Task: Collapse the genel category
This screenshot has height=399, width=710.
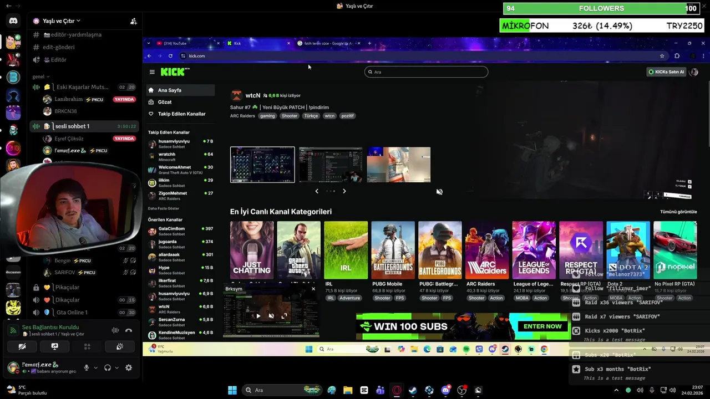Action: coord(41,76)
